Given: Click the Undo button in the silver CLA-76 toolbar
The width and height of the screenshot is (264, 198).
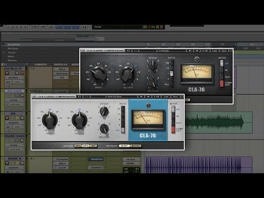Looking at the screenshot, I should point(80,97).
